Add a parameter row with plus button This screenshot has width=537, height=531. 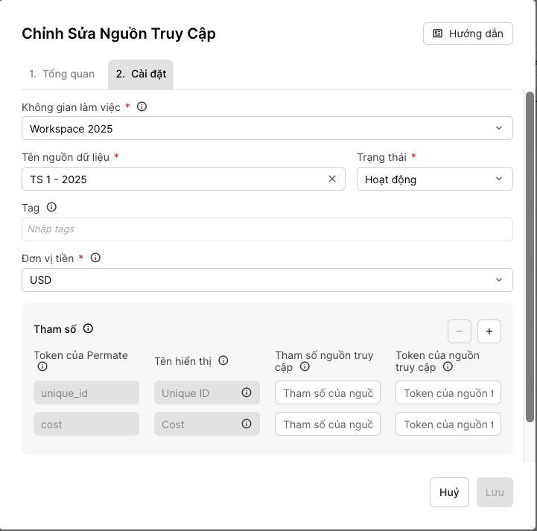(489, 331)
